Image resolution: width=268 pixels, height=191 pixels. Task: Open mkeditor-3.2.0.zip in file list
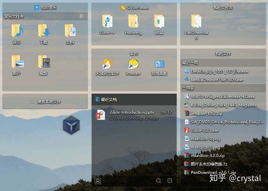208,156
